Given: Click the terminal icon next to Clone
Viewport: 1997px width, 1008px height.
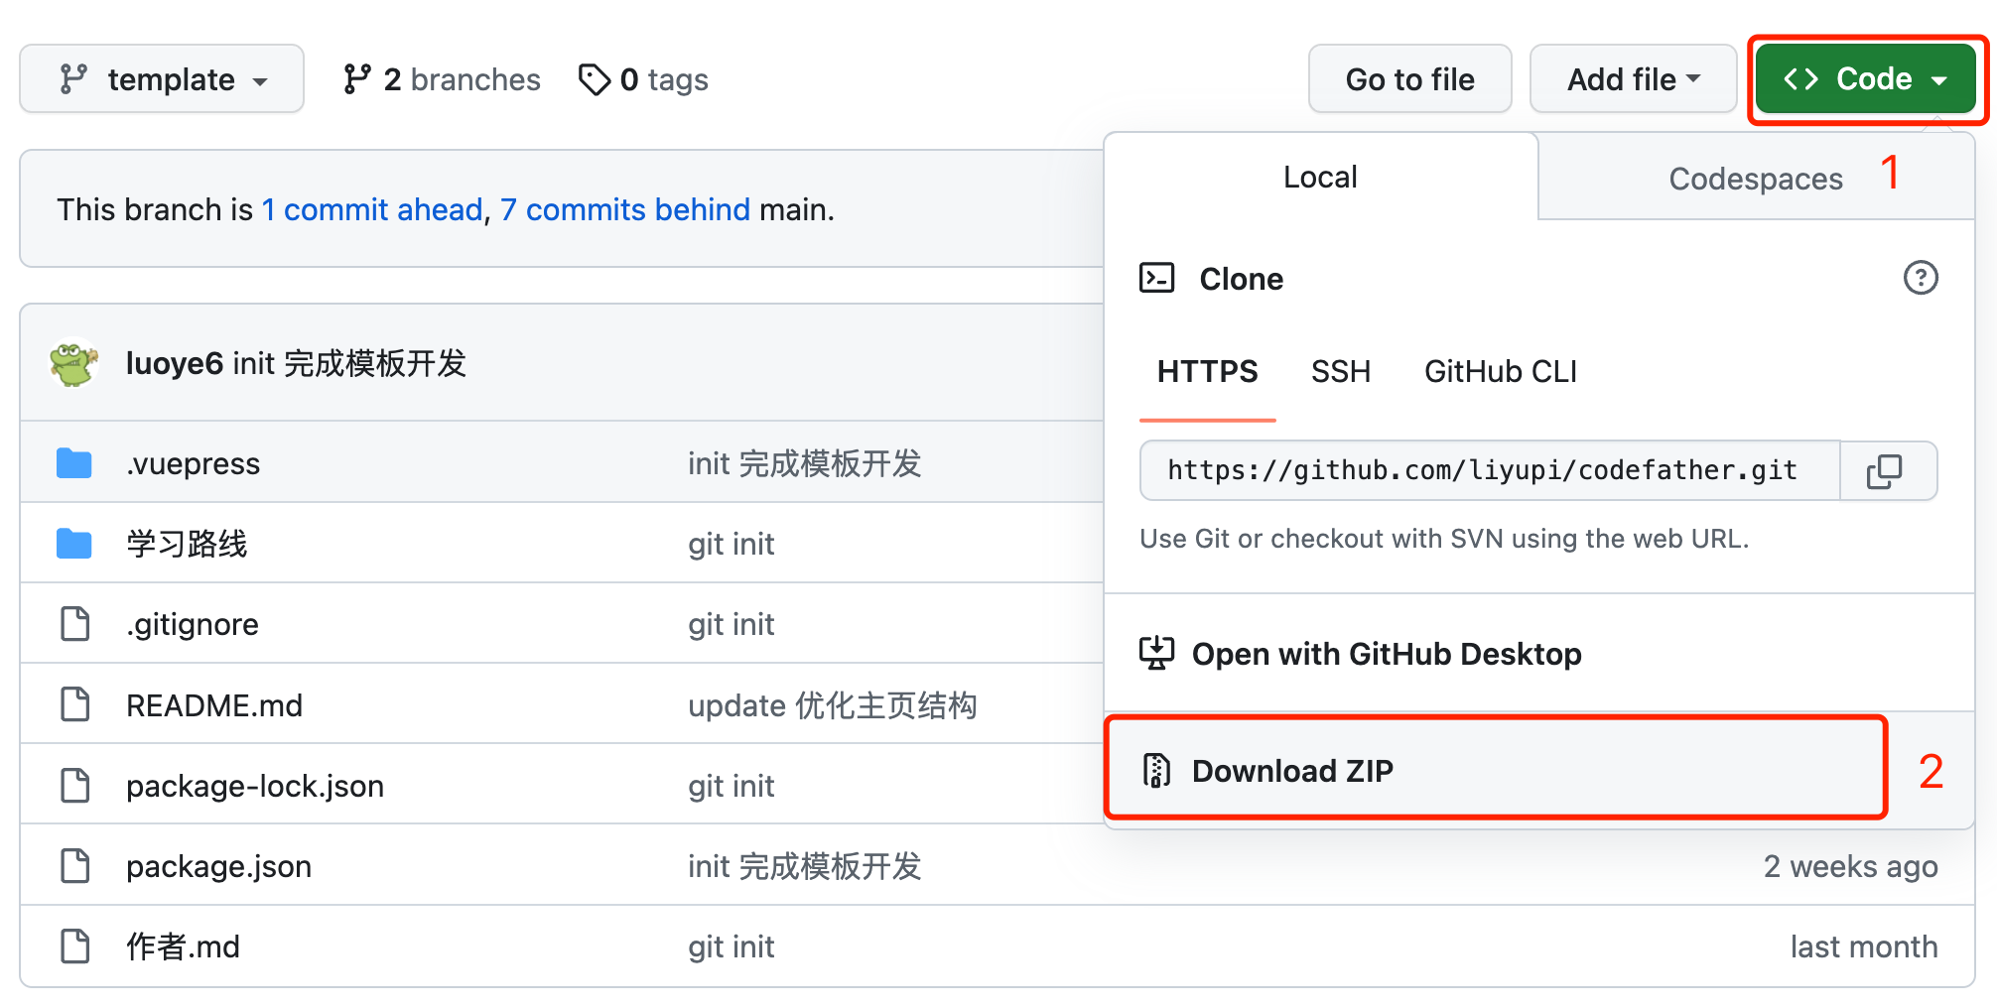Looking at the screenshot, I should pos(1156,278).
